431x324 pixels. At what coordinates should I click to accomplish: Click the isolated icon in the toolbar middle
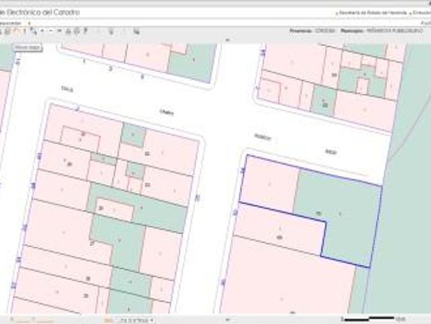coord(111,31)
